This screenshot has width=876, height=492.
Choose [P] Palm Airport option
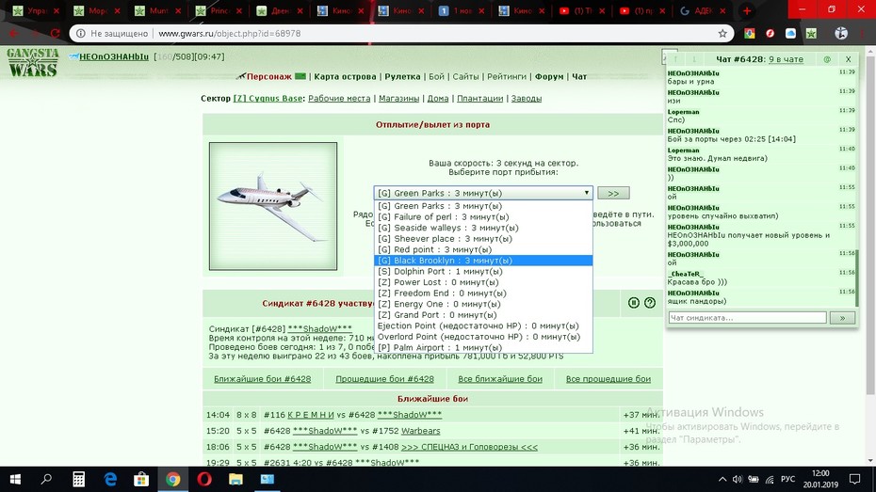pos(483,347)
